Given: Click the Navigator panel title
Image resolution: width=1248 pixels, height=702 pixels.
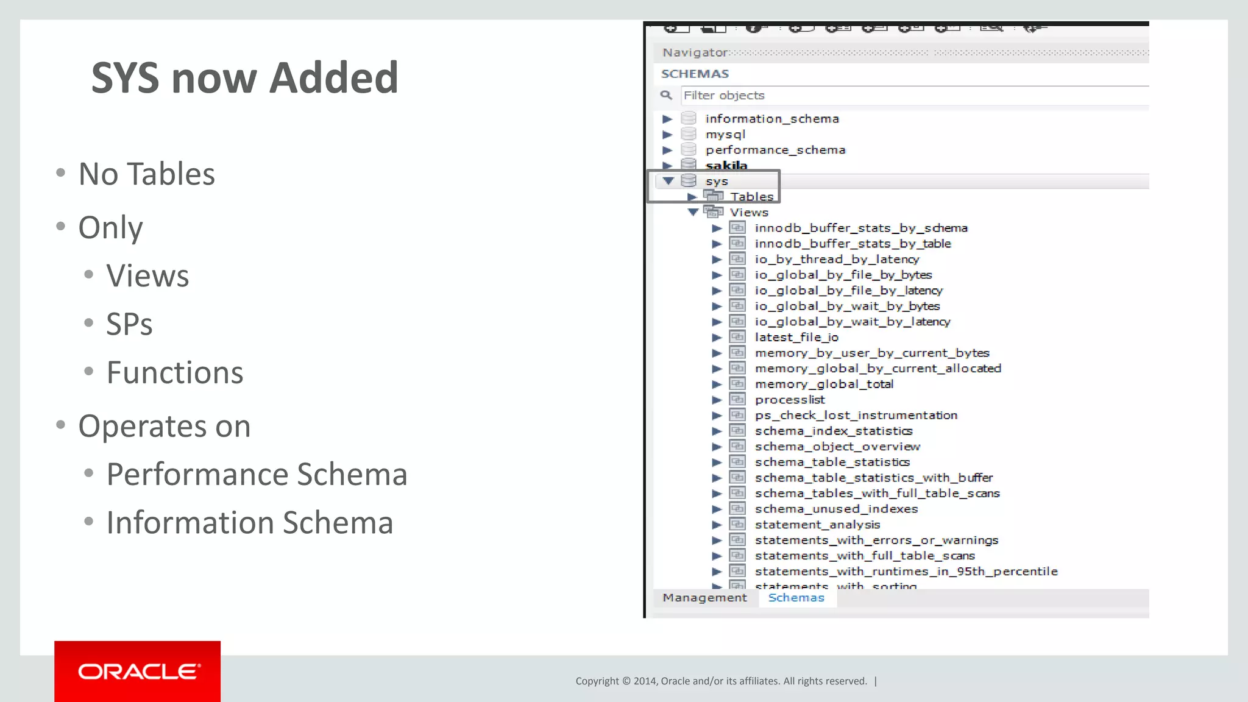Looking at the screenshot, I should [695, 52].
